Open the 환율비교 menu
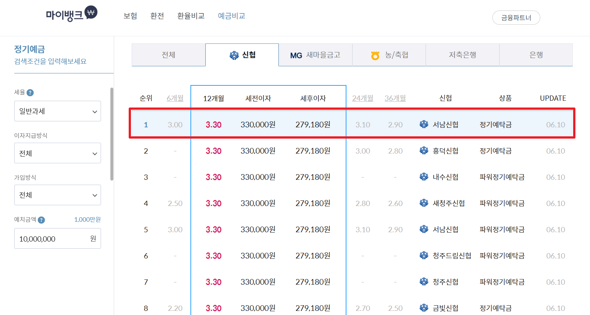 pos(191,16)
